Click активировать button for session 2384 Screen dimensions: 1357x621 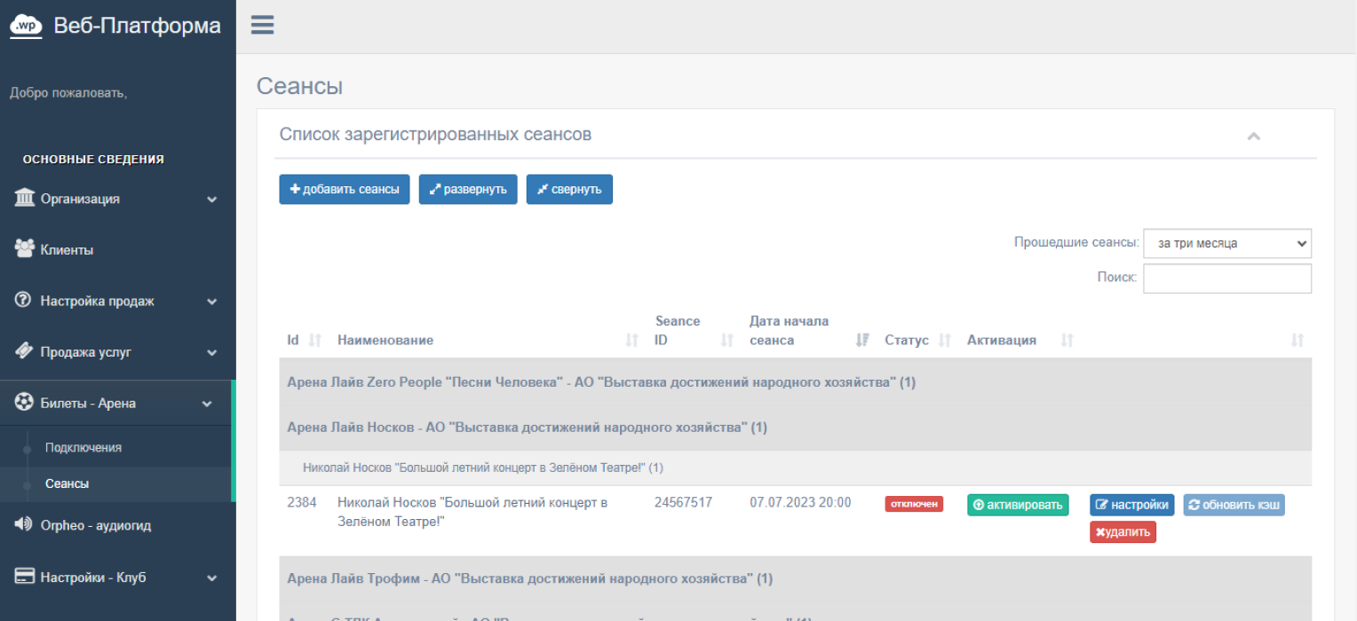(x=1018, y=505)
